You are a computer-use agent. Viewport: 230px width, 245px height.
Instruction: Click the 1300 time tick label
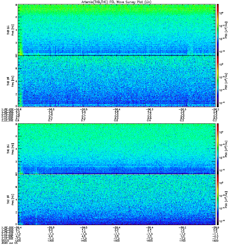pos(51,241)
